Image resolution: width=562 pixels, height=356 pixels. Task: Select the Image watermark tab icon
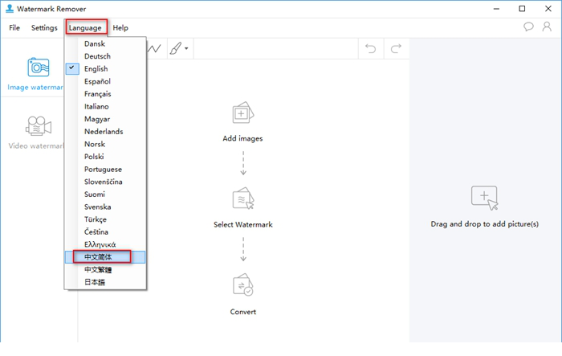click(x=39, y=68)
